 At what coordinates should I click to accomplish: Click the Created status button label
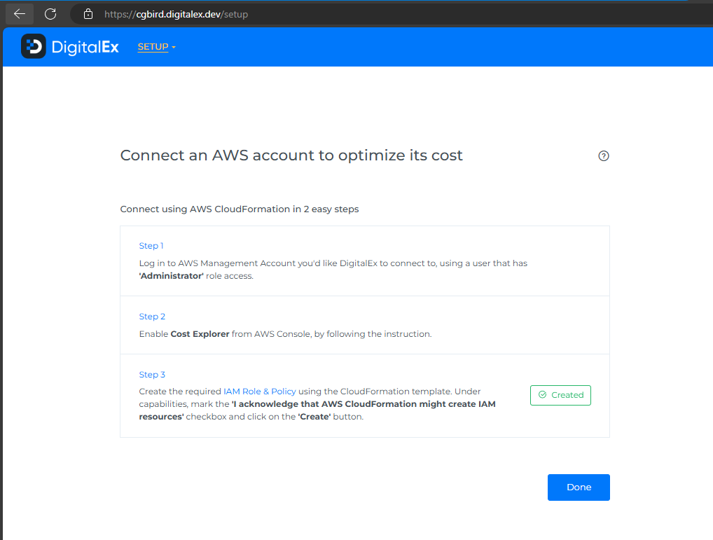click(567, 395)
